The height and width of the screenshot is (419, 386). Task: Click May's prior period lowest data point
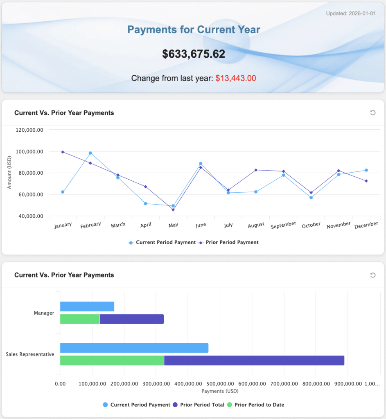[x=173, y=210]
